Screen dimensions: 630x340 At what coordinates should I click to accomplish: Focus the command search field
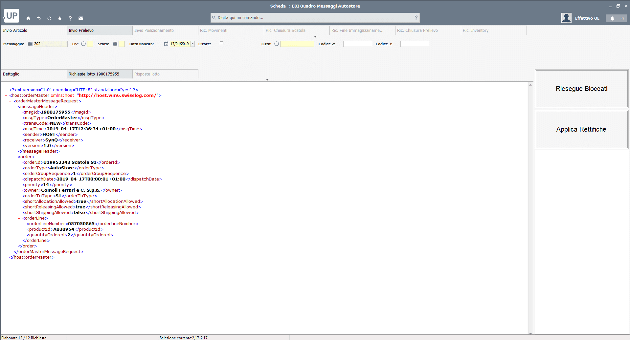315,18
